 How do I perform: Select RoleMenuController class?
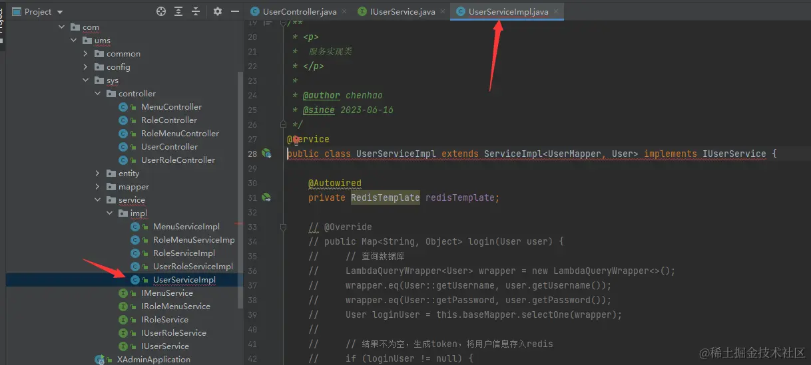(180, 134)
